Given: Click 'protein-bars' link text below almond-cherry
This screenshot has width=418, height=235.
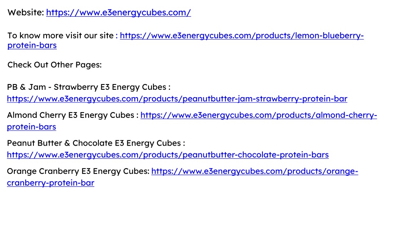Looking at the screenshot, I should 31,127.
